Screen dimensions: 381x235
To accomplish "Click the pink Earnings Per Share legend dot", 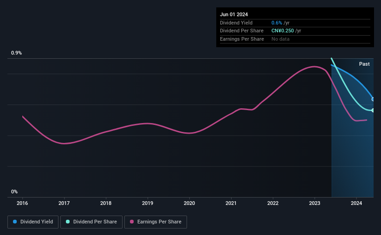I will (132, 222).
